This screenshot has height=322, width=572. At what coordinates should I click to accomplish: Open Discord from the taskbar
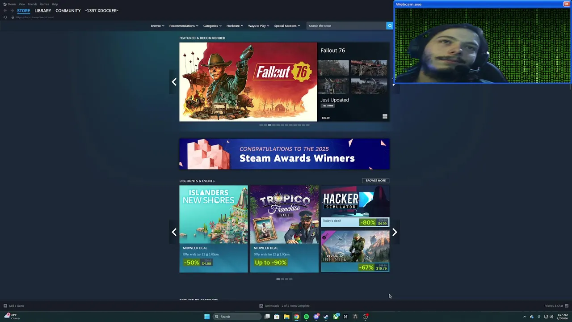[316, 317]
